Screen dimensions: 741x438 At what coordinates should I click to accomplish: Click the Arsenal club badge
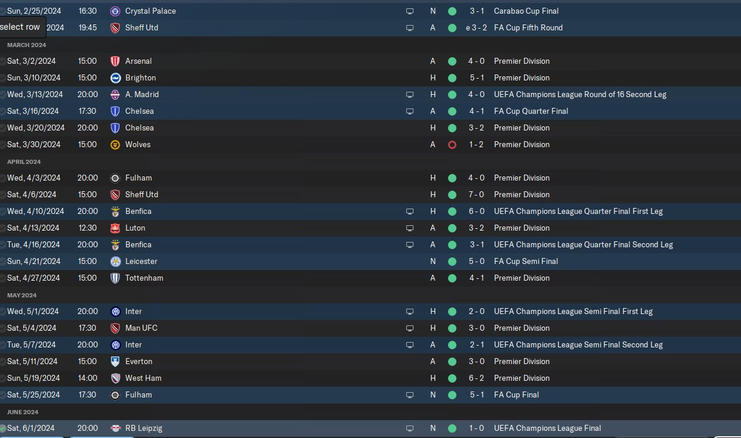click(115, 61)
